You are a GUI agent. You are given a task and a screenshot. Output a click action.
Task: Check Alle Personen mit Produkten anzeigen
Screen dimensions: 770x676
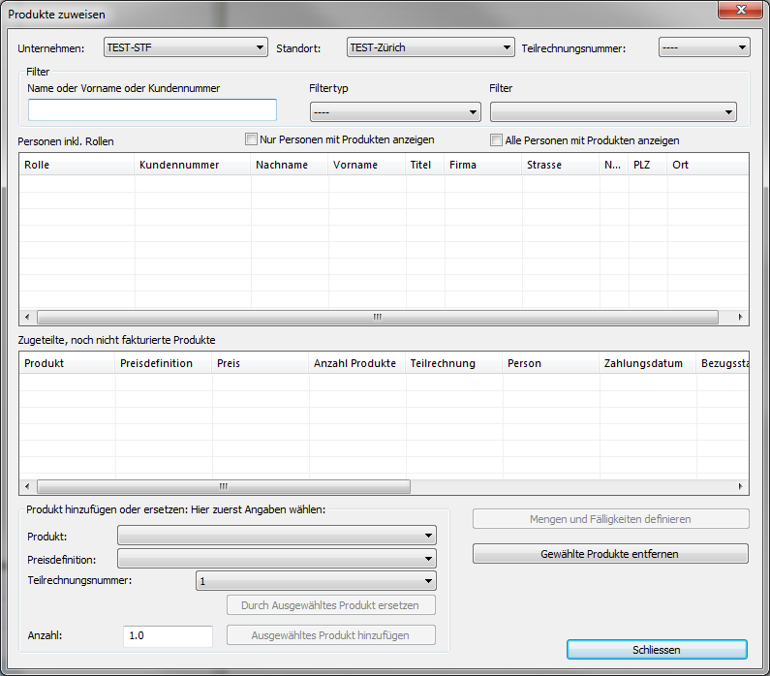(497, 140)
